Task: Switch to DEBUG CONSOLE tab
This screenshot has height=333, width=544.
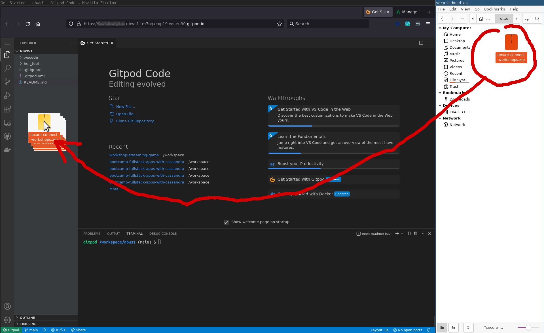Action: 163,234
